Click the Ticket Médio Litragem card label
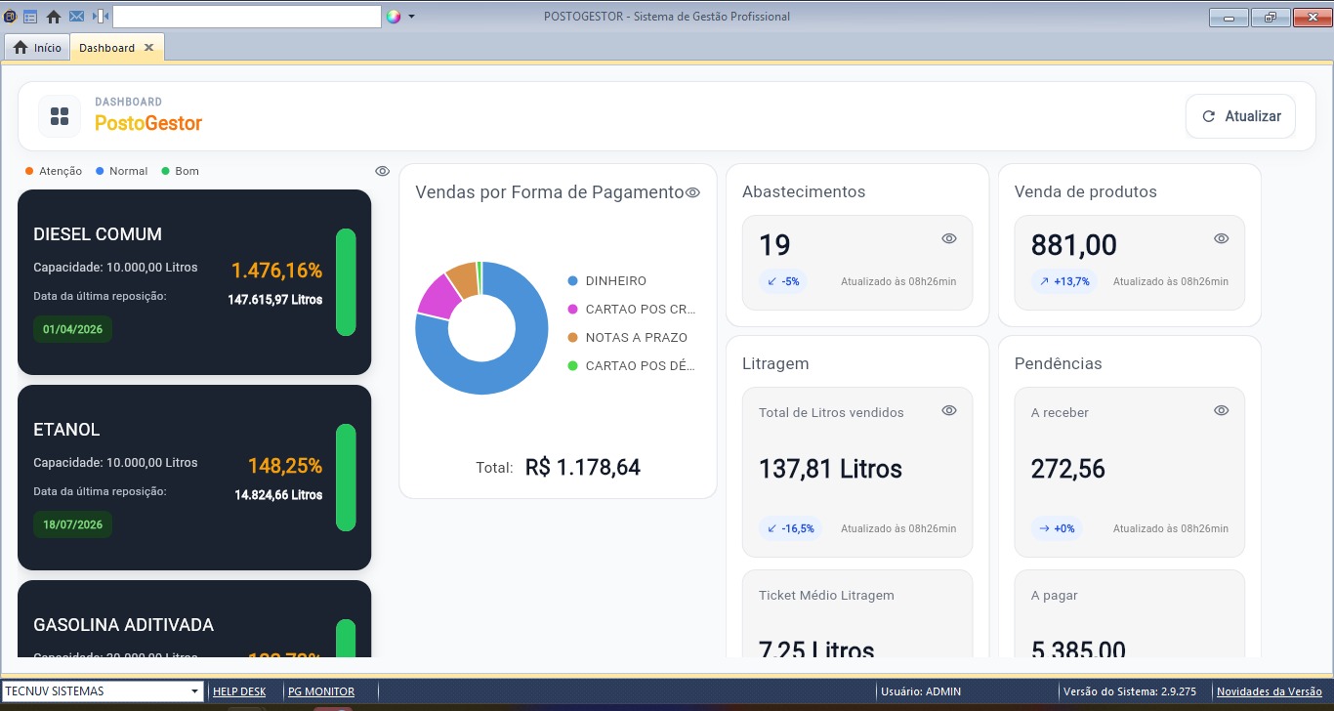 pyautogui.click(x=826, y=595)
